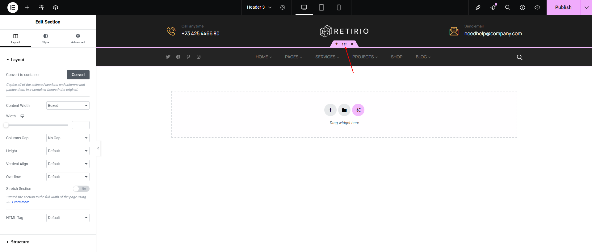Open Site Settings sliders icon

tap(41, 7)
